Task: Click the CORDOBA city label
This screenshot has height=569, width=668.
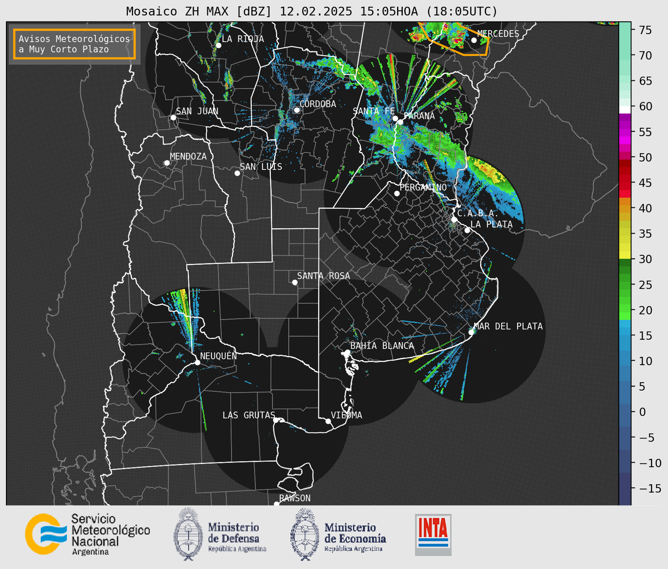Action: [318, 104]
